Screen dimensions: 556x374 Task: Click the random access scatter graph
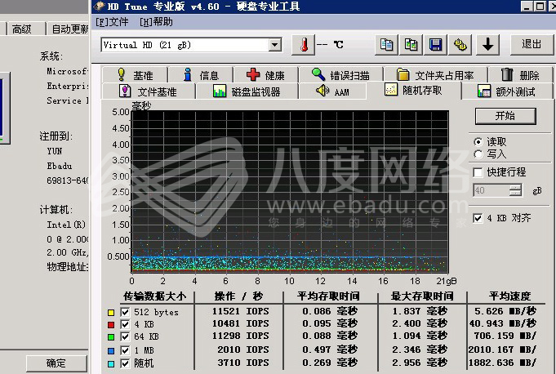[x=290, y=192]
